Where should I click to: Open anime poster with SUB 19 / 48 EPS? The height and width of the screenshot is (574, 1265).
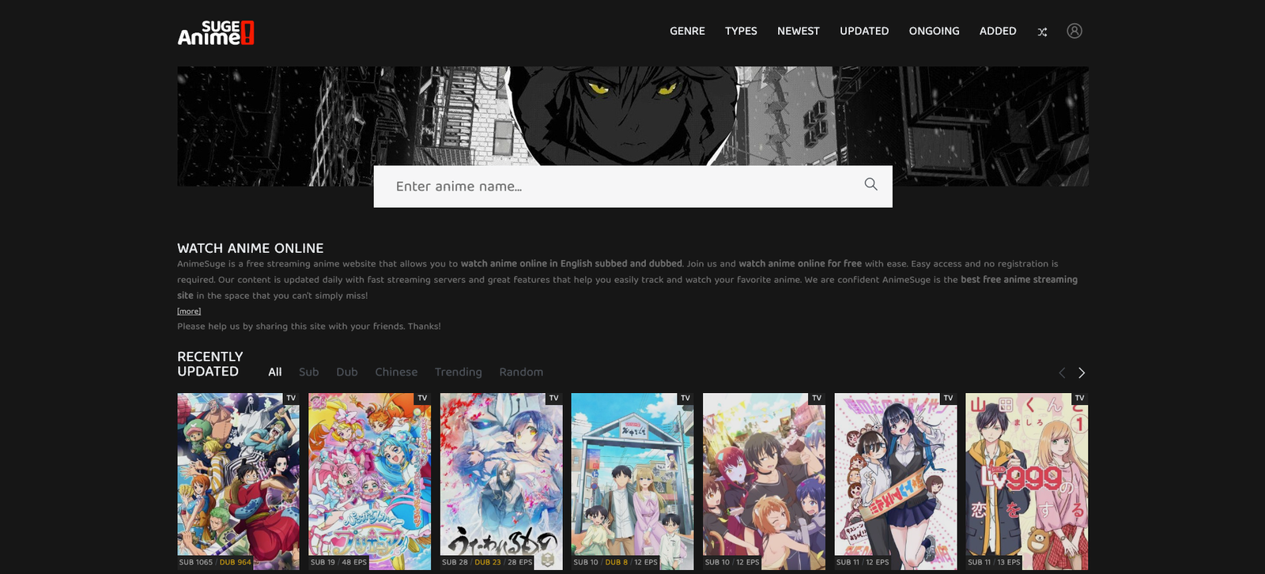coord(369,481)
